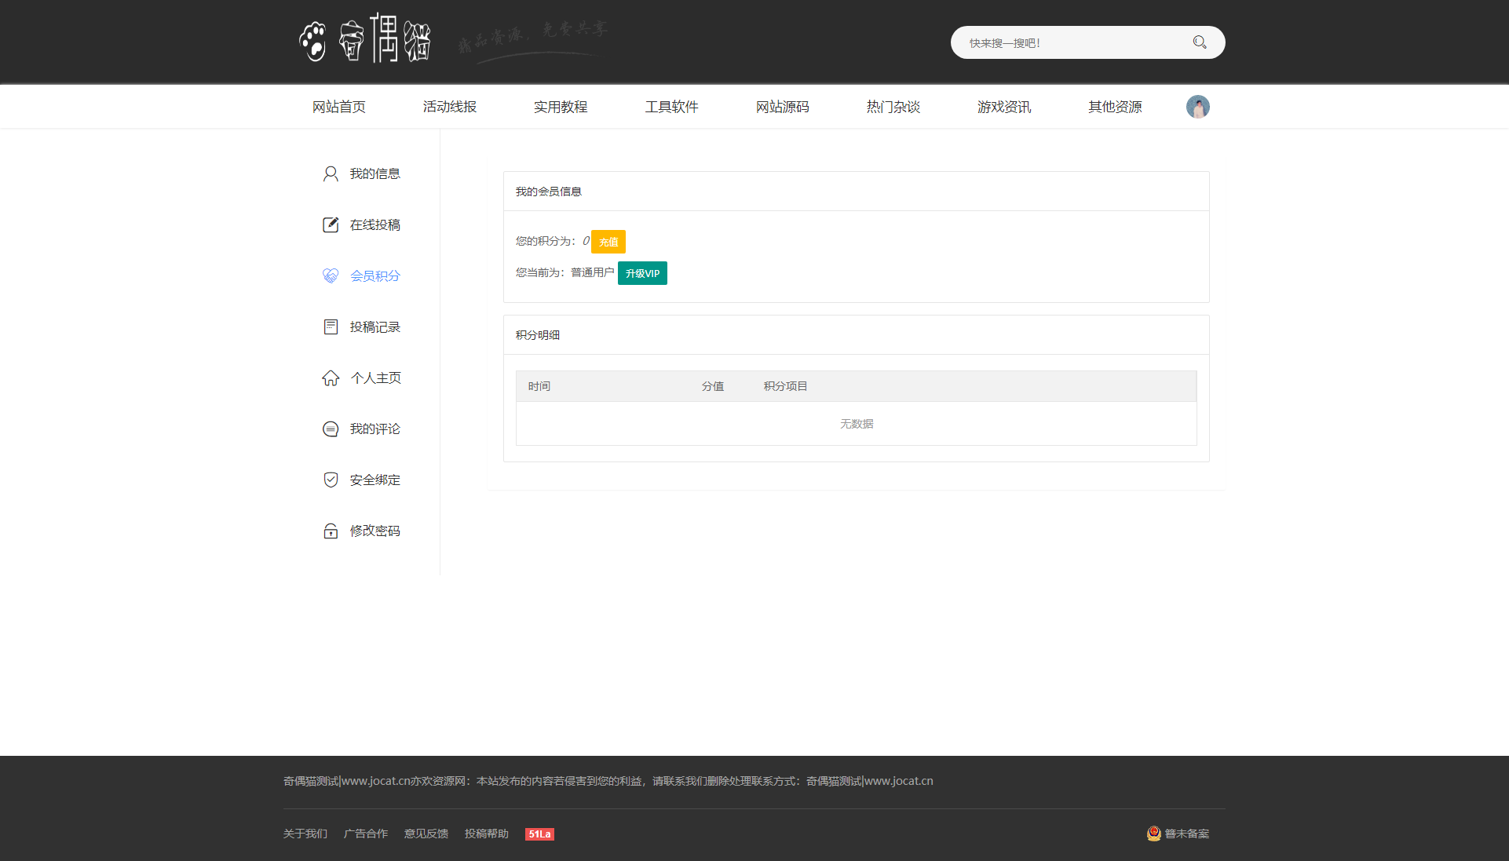Open the 网站源码 menu item
The width and height of the screenshot is (1509, 861).
(782, 107)
